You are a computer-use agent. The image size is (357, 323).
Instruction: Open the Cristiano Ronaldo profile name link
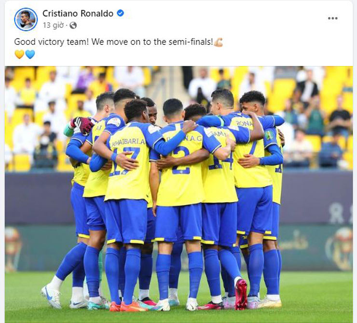pos(78,13)
